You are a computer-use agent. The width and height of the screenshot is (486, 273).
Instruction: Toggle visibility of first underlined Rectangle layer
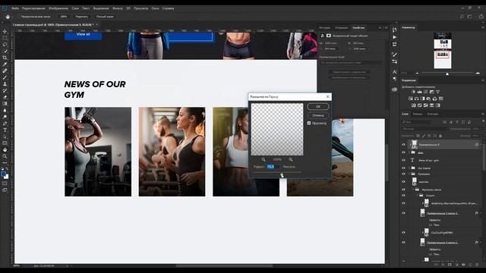tap(403, 213)
